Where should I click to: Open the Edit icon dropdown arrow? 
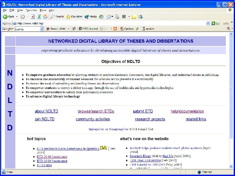(129, 17)
